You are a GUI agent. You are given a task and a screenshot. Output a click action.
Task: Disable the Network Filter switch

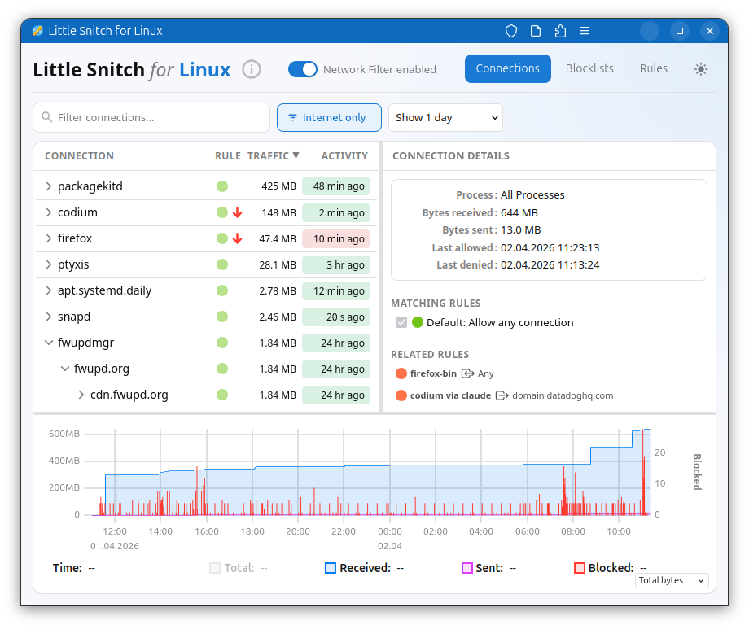point(303,69)
